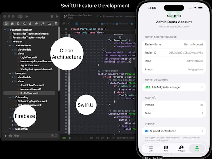212x159 pixels.
Task: Open the Bookmark navigator icon
Action: 18,24
